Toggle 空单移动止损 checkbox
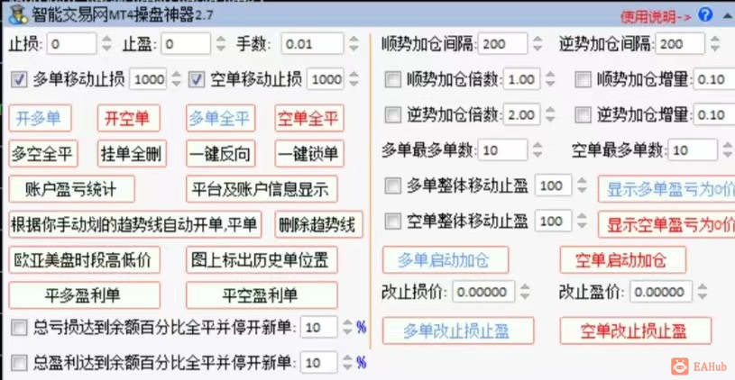 (x=197, y=80)
